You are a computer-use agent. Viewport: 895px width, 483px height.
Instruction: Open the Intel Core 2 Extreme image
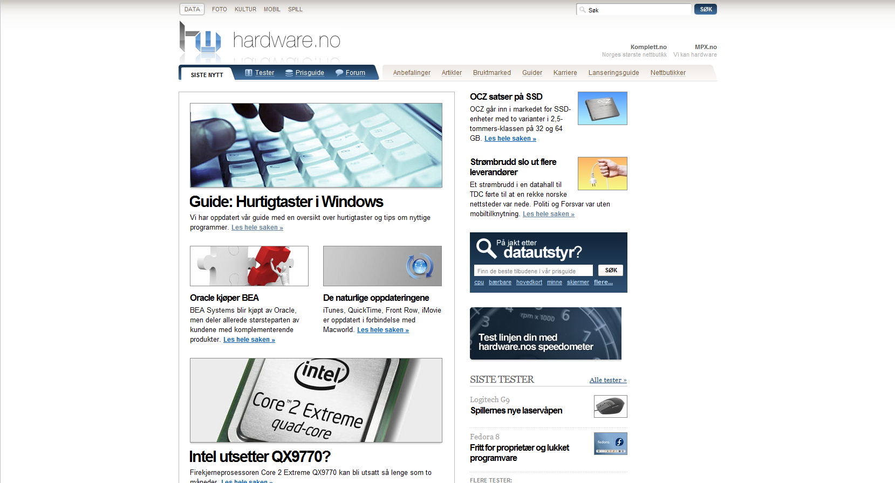click(316, 401)
